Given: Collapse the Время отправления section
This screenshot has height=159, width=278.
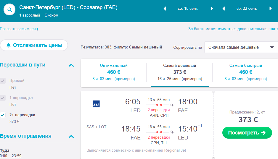Looking at the screenshot, I should (x=71, y=136).
